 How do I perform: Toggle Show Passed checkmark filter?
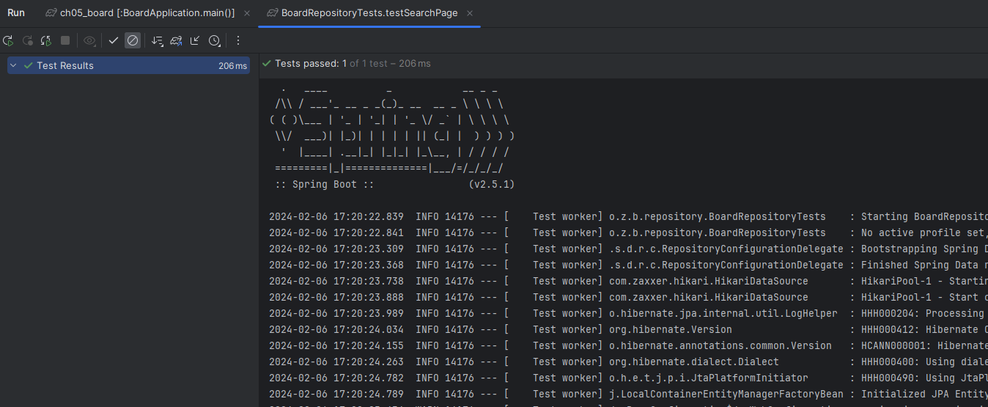pyautogui.click(x=114, y=41)
